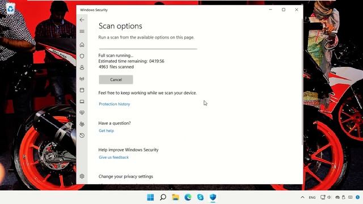This screenshot has width=363, height=204.
Task: Click the network display tray icon
Action: pyautogui.click(x=323, y=197)
